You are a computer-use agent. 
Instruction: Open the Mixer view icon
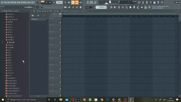point(123,7)
